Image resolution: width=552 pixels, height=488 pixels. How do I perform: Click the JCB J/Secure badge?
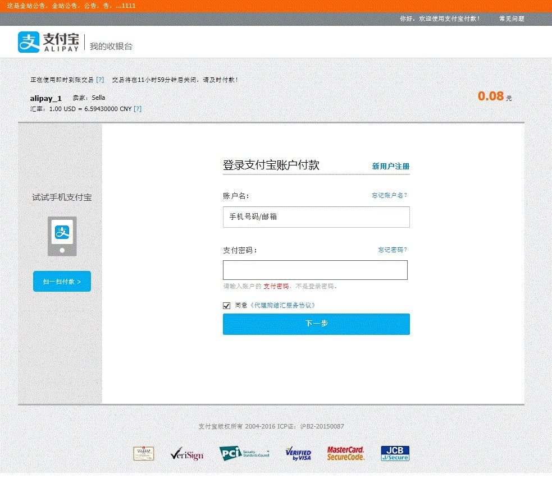coord(395,453)
